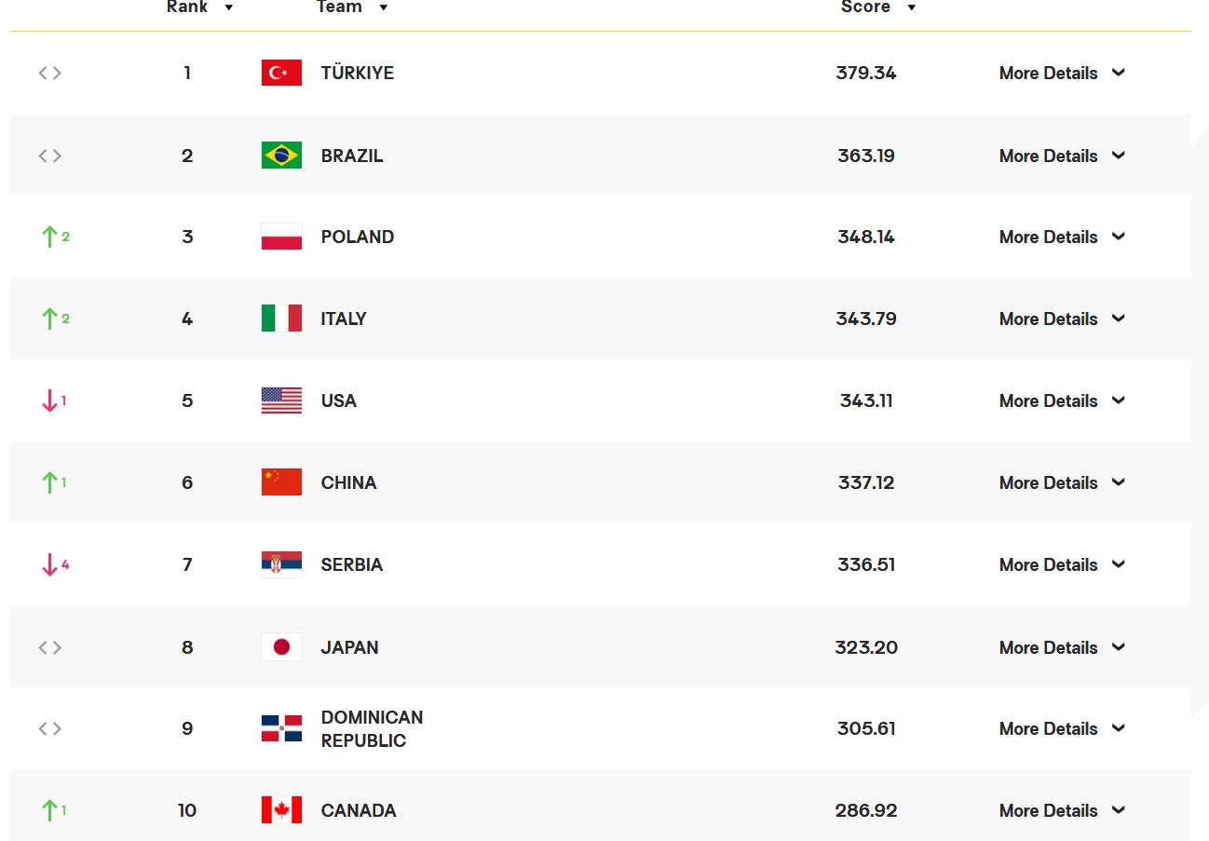Expand More Details for Serbia
Viewport: 1209px width, 841px height.
point(1062,564)
